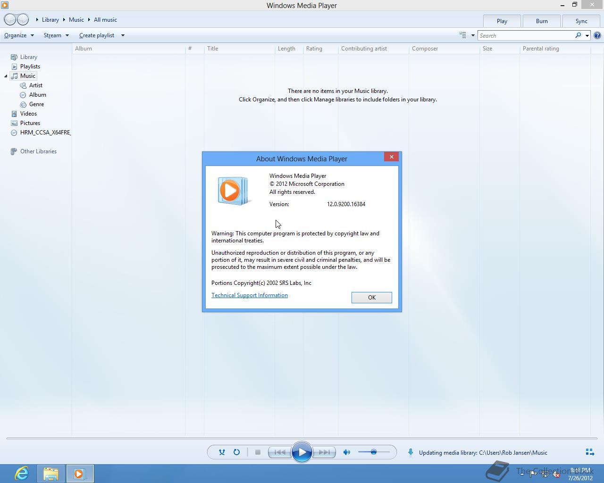Open Help via question mark icon
604x483 pixels.
tap(597, 35)
